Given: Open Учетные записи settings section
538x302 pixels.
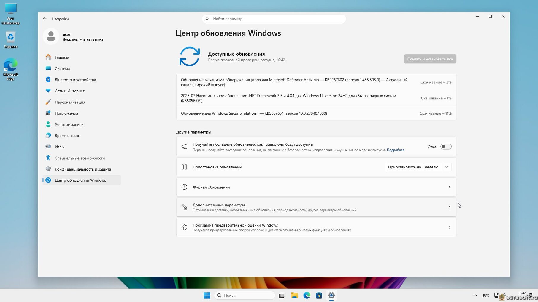Looking at the screenshot, I should tap(82, 124).
